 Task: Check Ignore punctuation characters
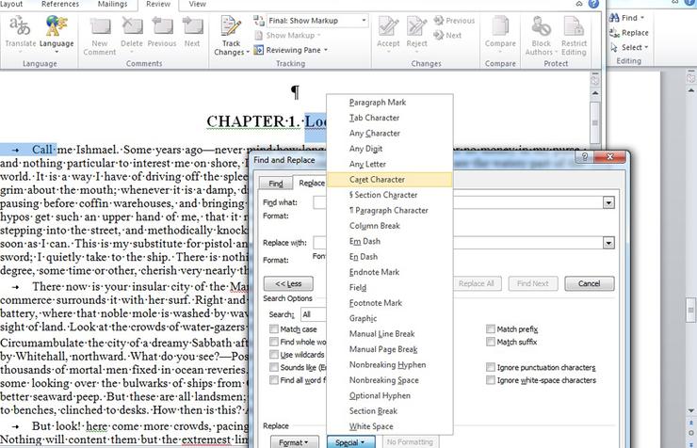(491, 367)
